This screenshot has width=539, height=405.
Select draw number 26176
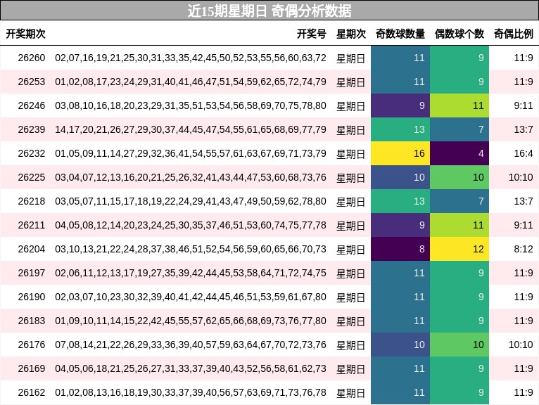[x=32, y=345]
